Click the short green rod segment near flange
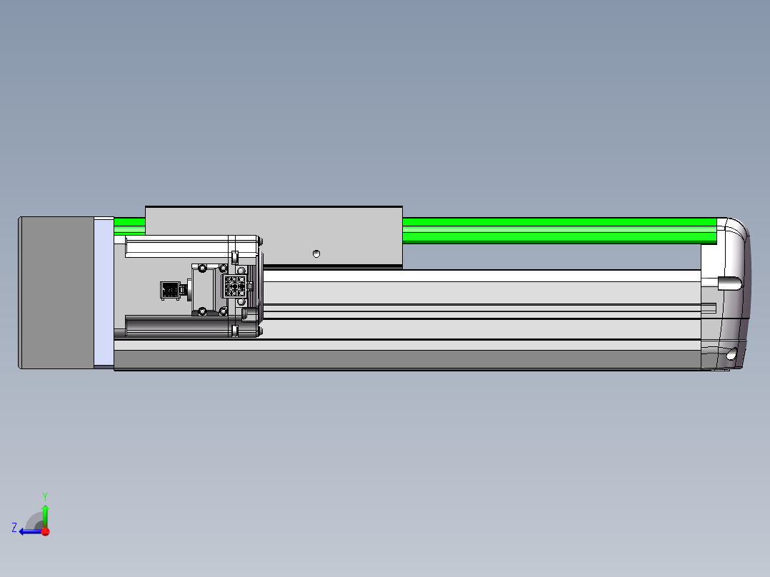 point(130,226)
